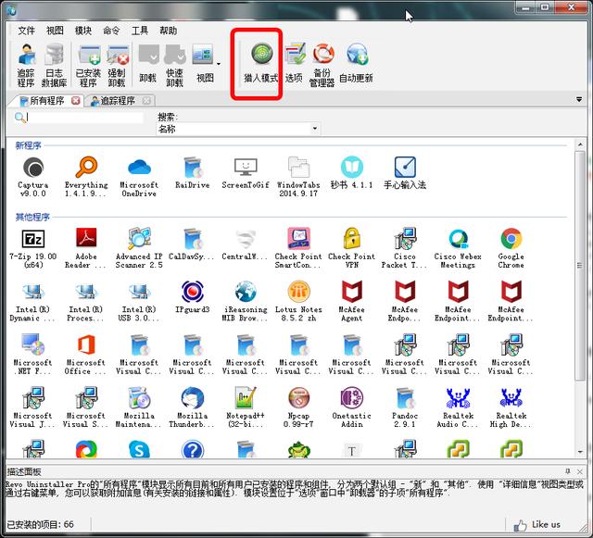The height and width of the screenshot is (538, 593).
Task: Select Microsoft OneDrive in the list
Action: 139,177
